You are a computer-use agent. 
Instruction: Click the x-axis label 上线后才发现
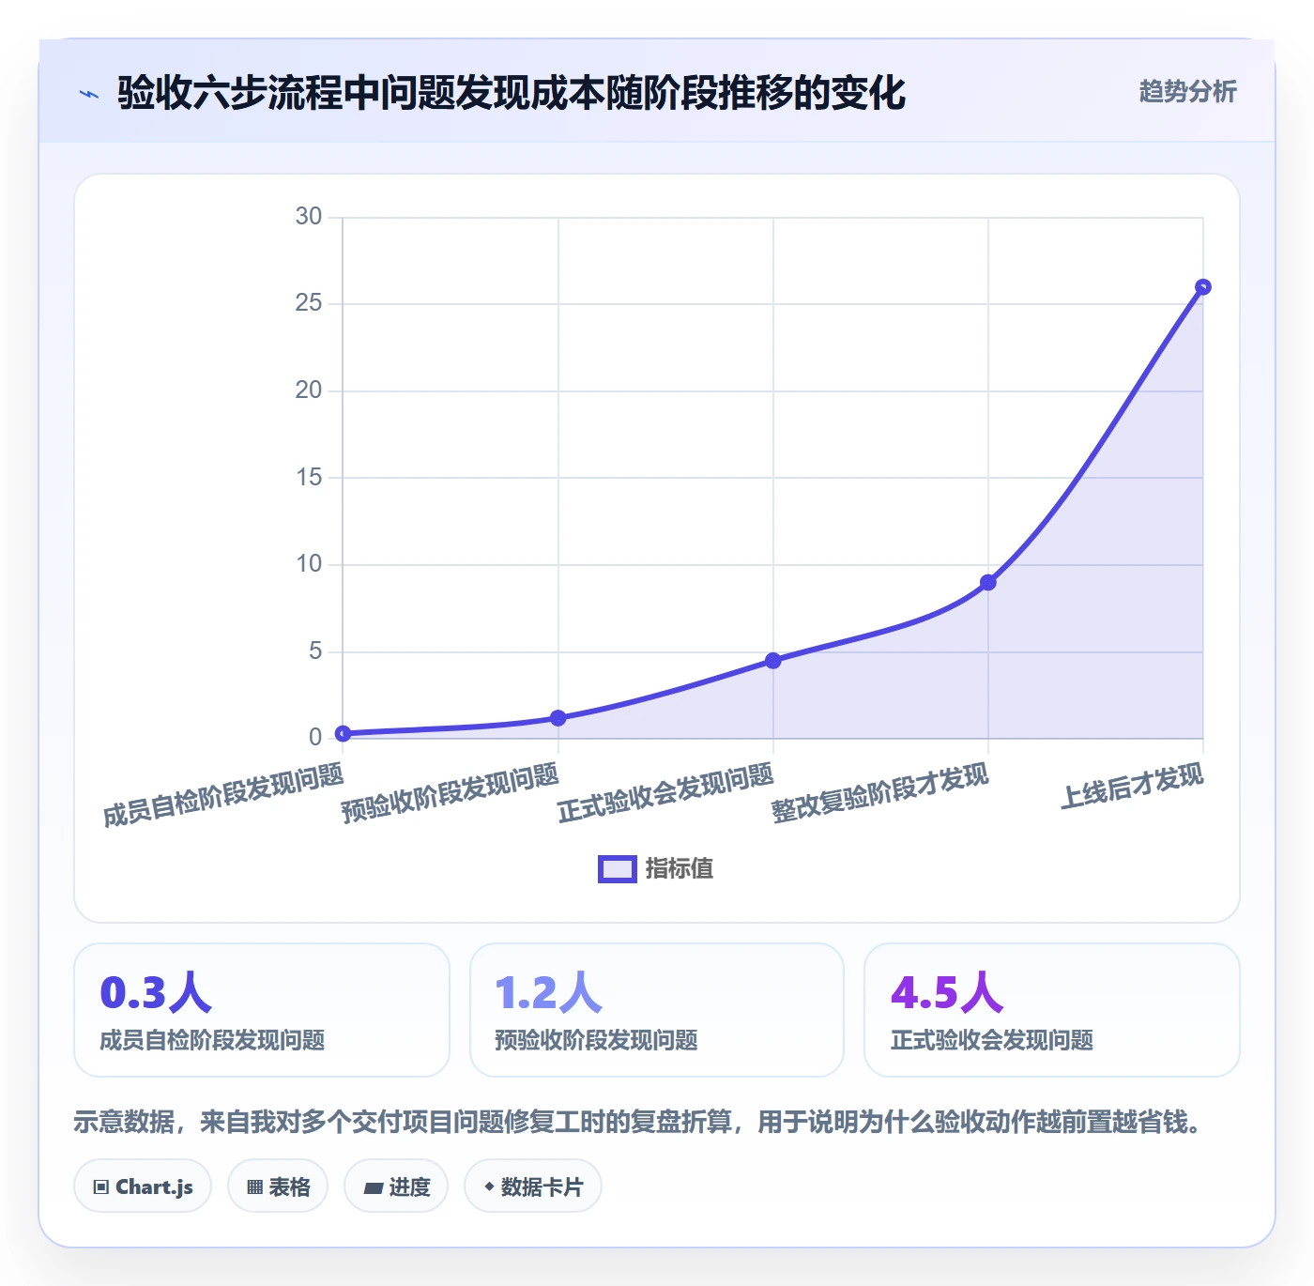(1132, 786)
